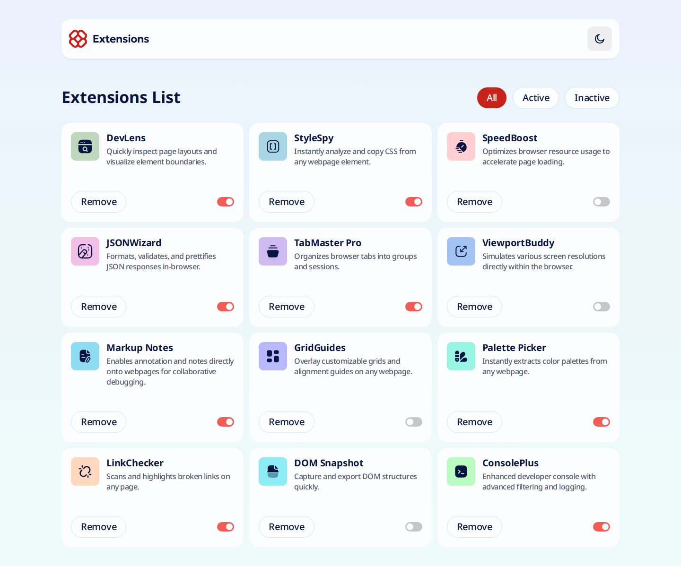Click the ViewportBuddy resize icon

[x=461, y=251]
